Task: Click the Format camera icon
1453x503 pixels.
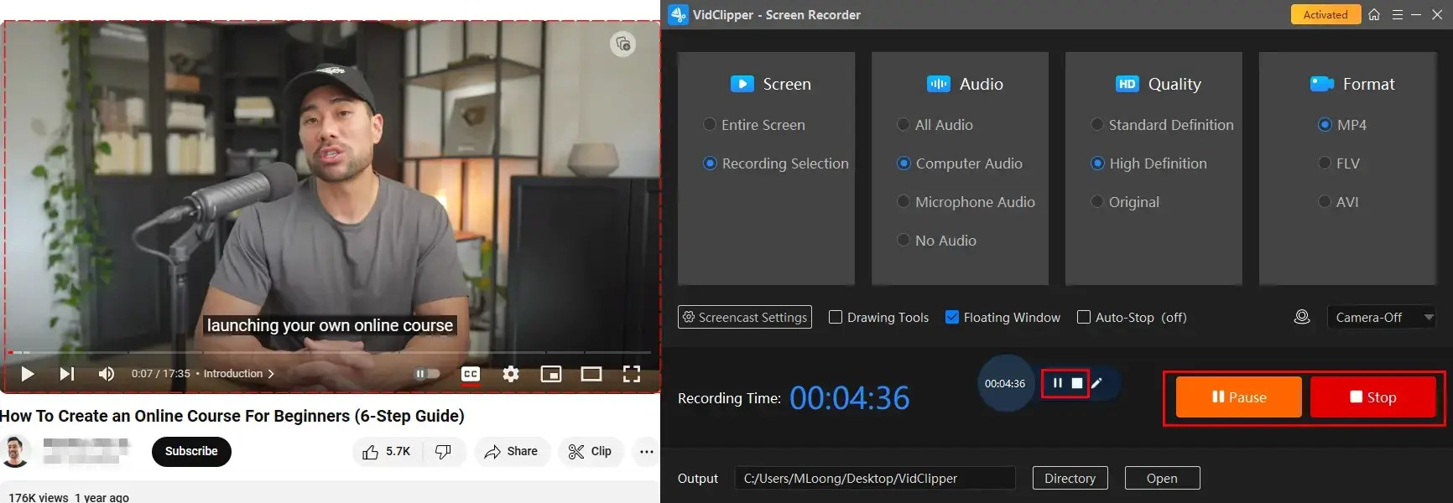Action: point(1322,84)
